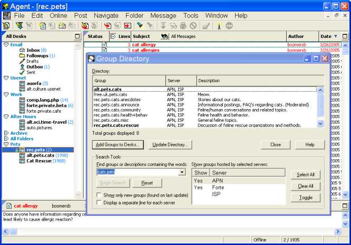Click the Sent green checkmark icon
The width and height of the screenshot is (351, 245).
click(x=22, y=73)
